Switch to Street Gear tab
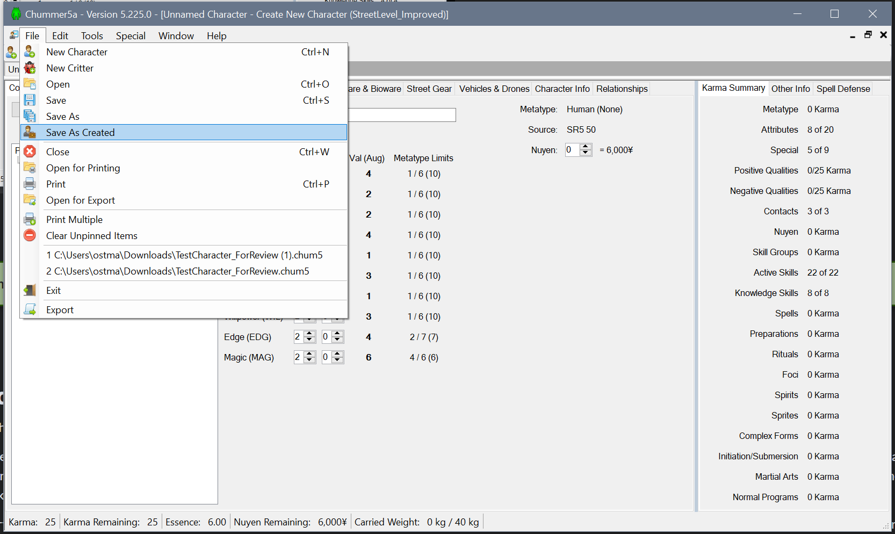This screenshot has width=895, height=534. (429, 89)
